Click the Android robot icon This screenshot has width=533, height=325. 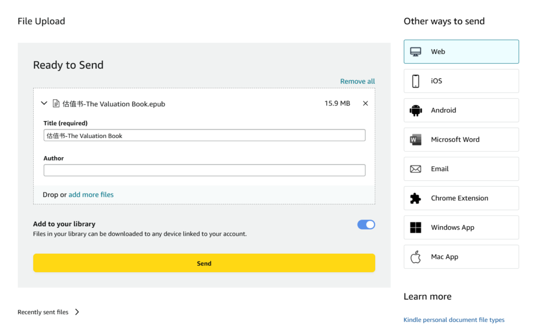click(x=415, y=111)
